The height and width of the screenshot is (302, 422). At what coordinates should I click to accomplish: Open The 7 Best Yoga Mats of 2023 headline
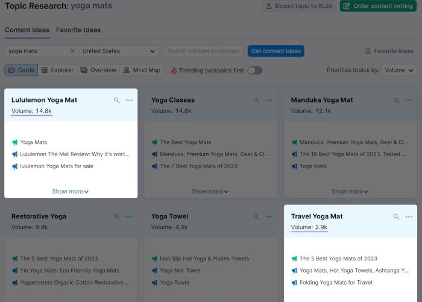coord(198,166)
